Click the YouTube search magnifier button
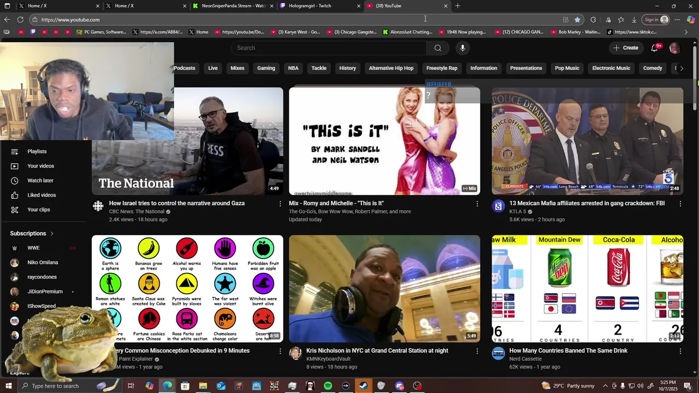Screen dimensions: 699x393 tap(437, 48)
